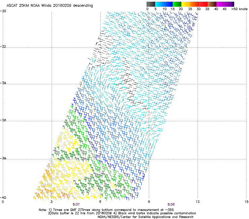Viewport: 249px width, 219px height.
Task: Select the yellow 20-25 knots color bar segment
Action: click(186, 4)
